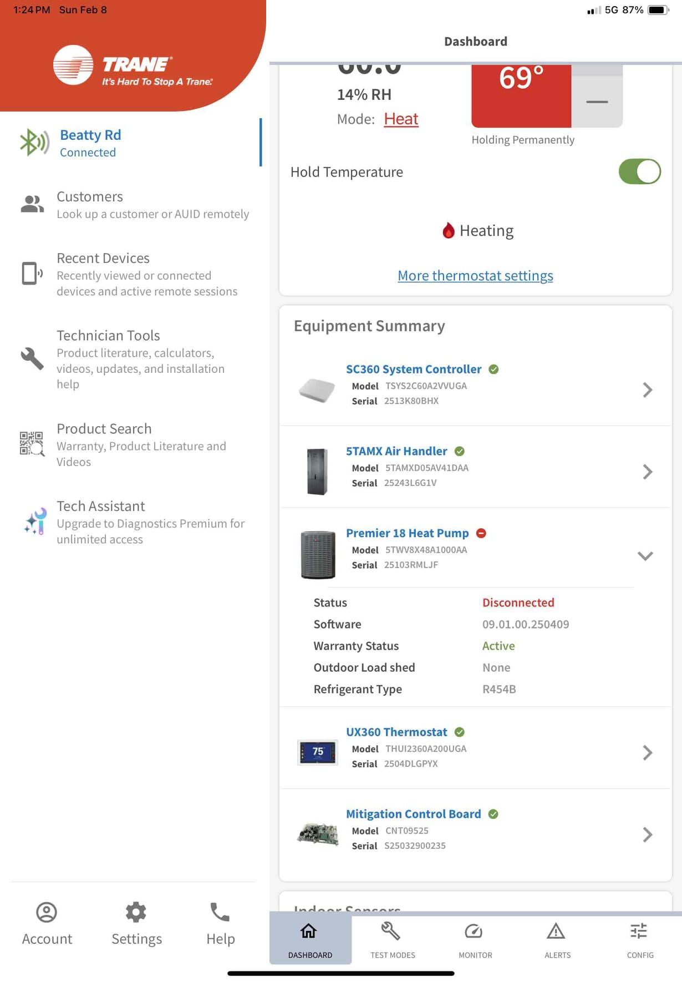Expand the SC360 System Controller row chevron

click(x=647, y=390)
